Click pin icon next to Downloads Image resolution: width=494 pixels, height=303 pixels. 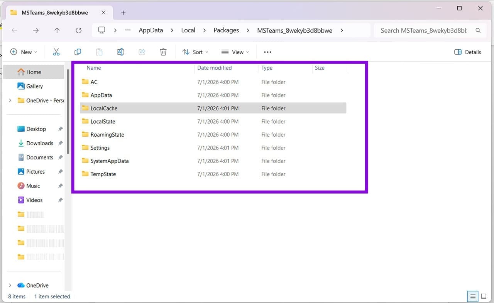[60, 143]
